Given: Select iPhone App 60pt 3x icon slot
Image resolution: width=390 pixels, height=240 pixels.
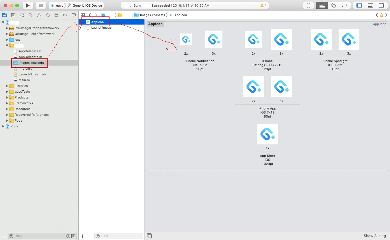Looking at the screenshot, I should point(281,87).
